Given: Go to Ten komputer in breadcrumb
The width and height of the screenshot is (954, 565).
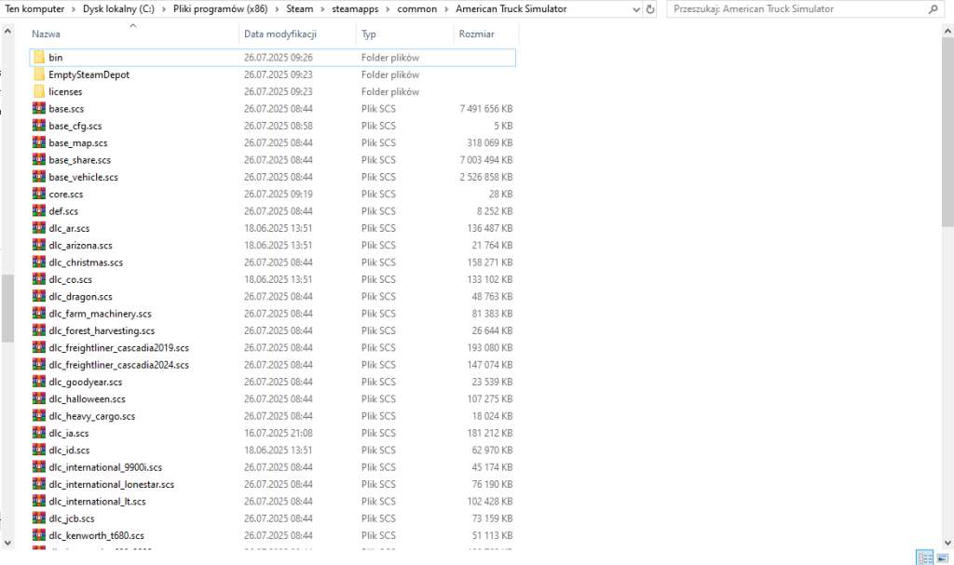Looking at the screenshot, I should coord(34,9).
